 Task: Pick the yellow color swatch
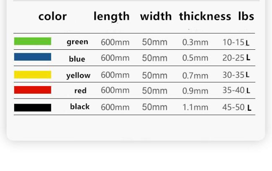click(33, 75)
